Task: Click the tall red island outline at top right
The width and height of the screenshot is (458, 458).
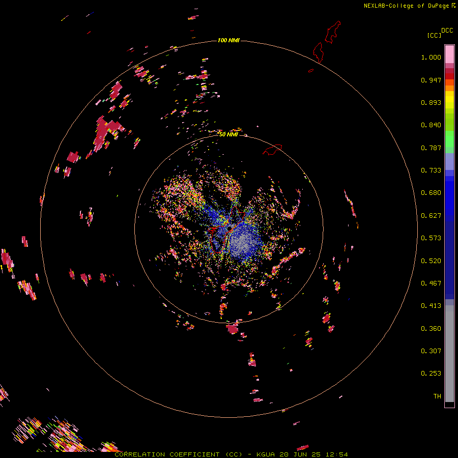Action: (x=333, y=32)
